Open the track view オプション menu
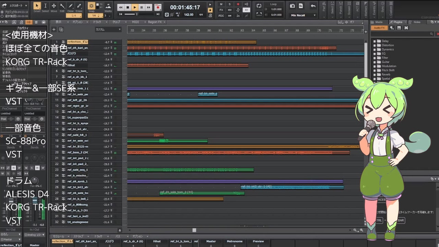Screen dimensions: 439x247 [x=78, y=22]
